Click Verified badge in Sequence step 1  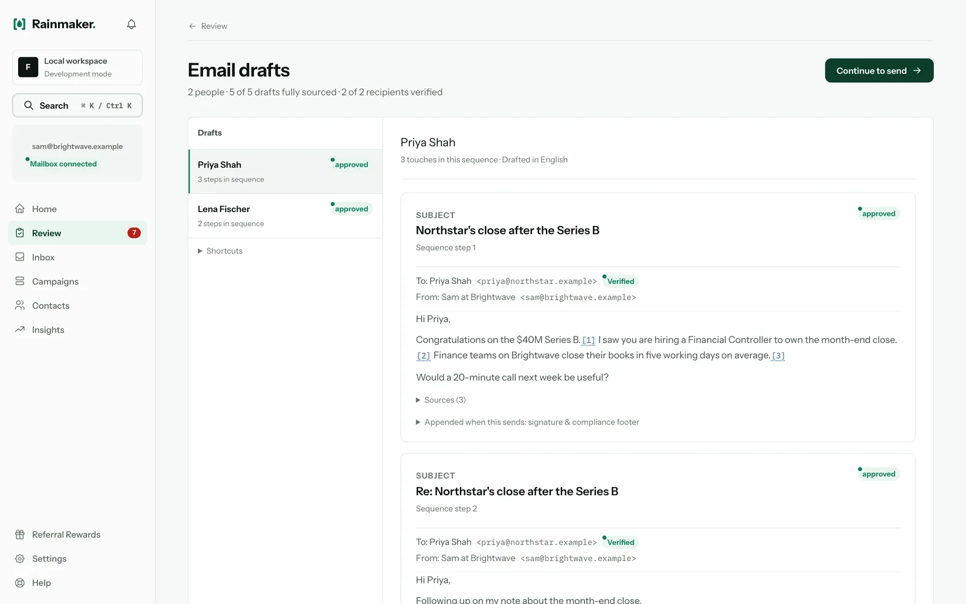point(620,281)
